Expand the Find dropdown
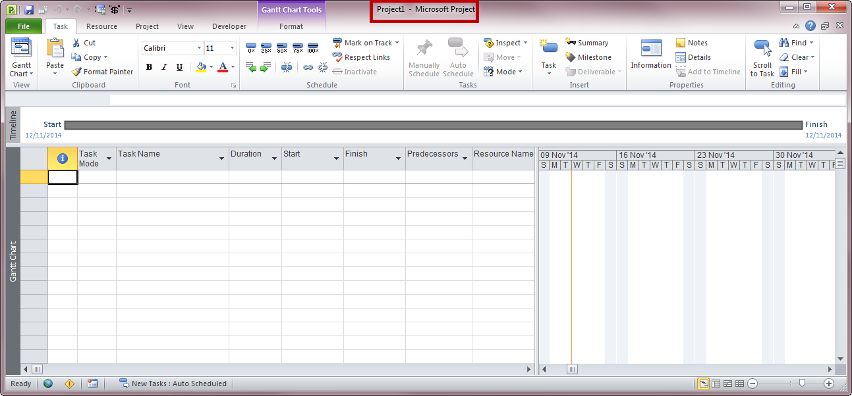This screenshot has height=396, width=852. (x=811, y=43)
